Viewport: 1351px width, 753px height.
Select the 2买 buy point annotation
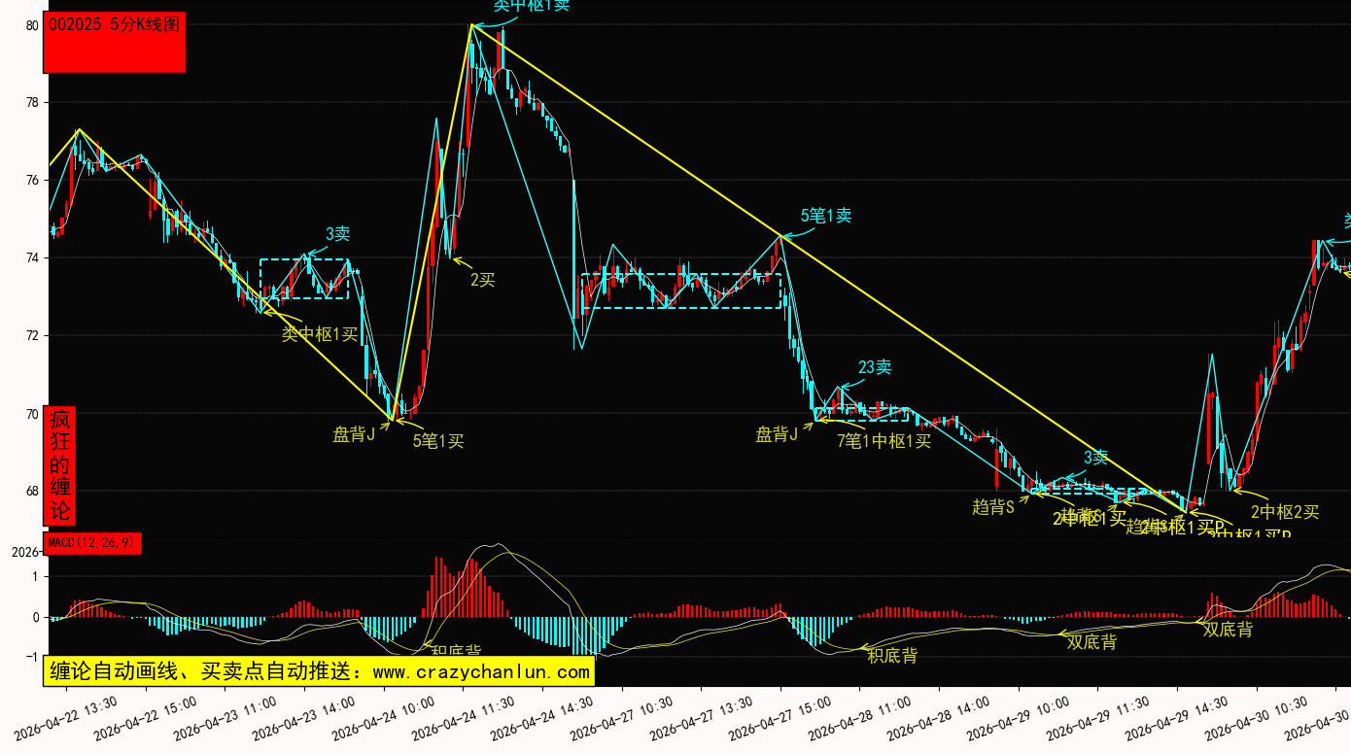click(482, 280)
